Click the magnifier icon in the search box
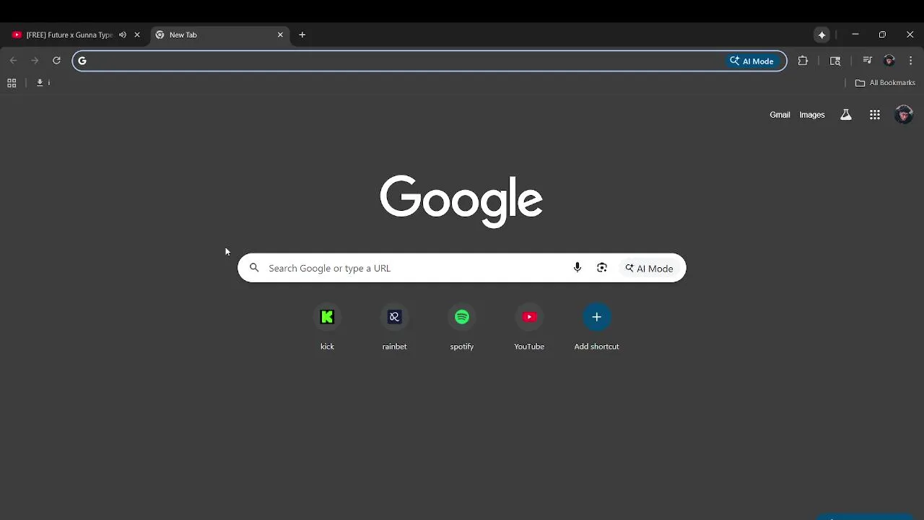 pos(254,268)
